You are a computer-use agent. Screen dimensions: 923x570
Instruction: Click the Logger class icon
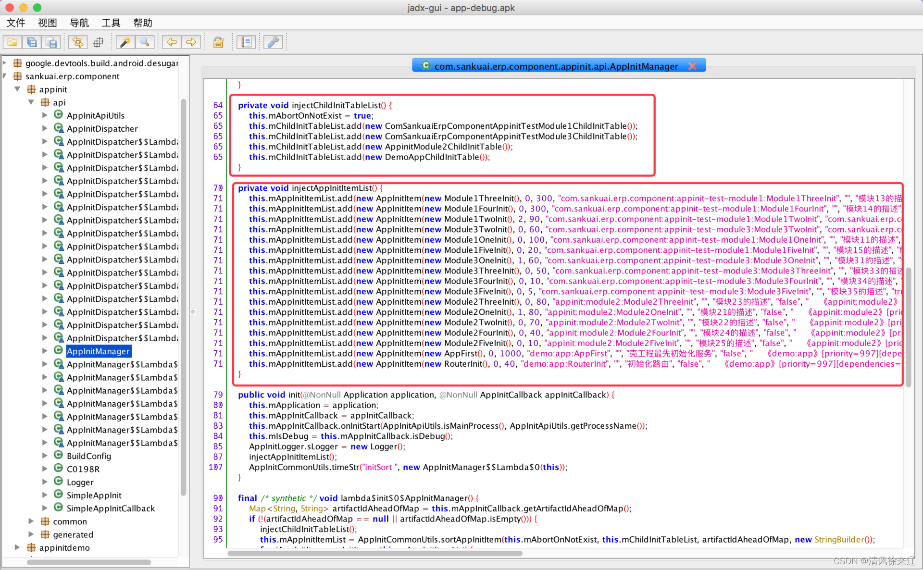coord(58,481)
